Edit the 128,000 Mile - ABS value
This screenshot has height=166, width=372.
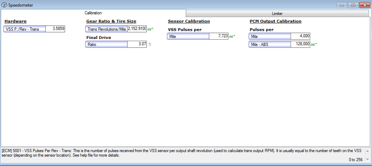coord(300,44)
